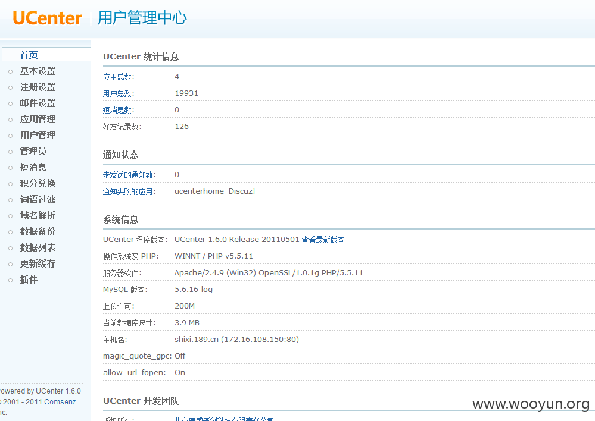Click 更新缓存 in the sidebar
The height and width of the screenshot is (421, 595).
[x=38, y=263]
